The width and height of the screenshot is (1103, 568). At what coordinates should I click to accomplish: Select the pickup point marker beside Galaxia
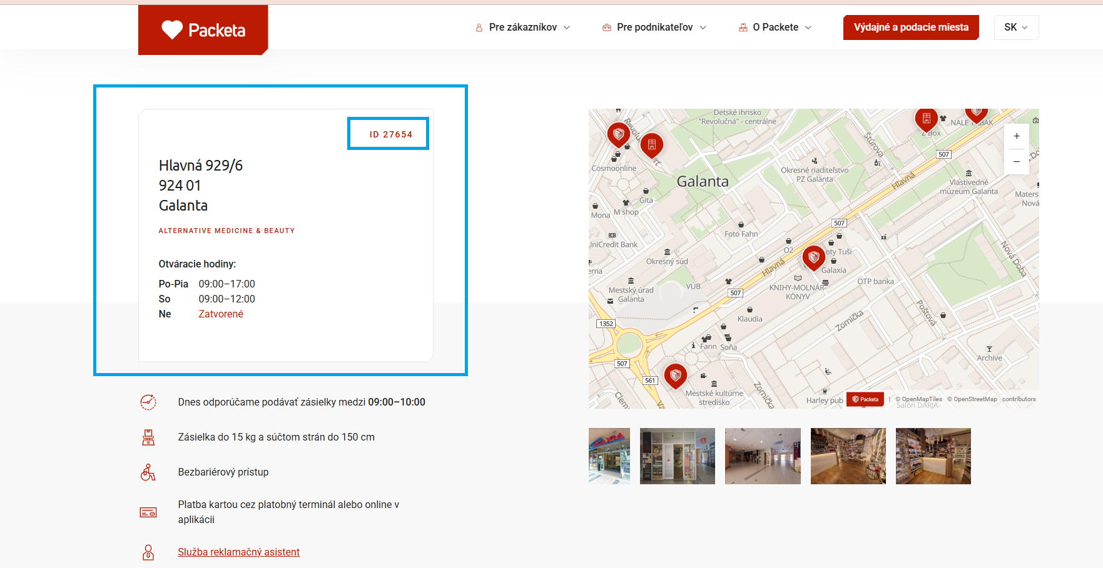click(x=813, y=257)
